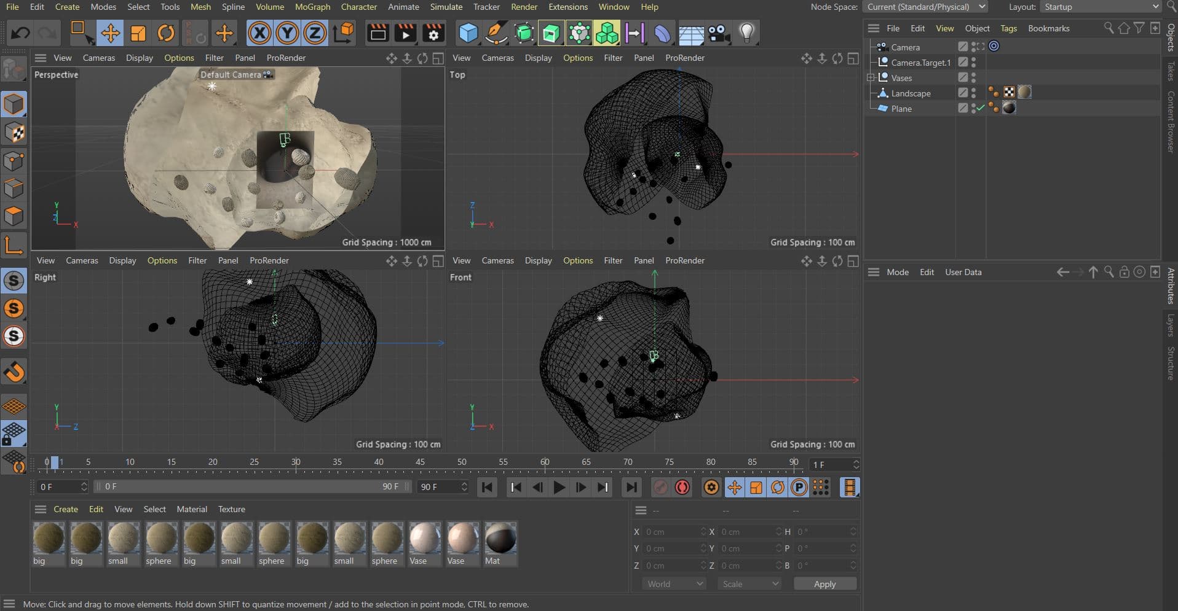Viewport: 1178px width, 611px height.
Task: Open the MoGraph menu
Action: 312,7
